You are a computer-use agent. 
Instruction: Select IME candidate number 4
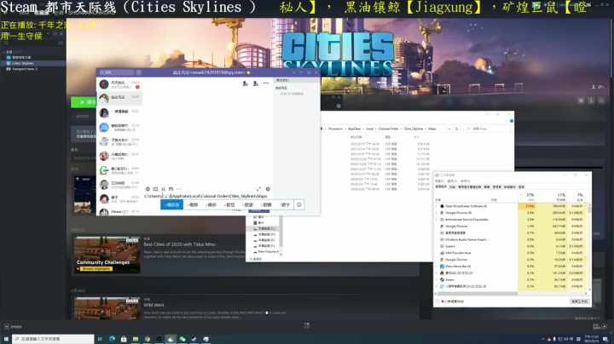coord(229,205)
